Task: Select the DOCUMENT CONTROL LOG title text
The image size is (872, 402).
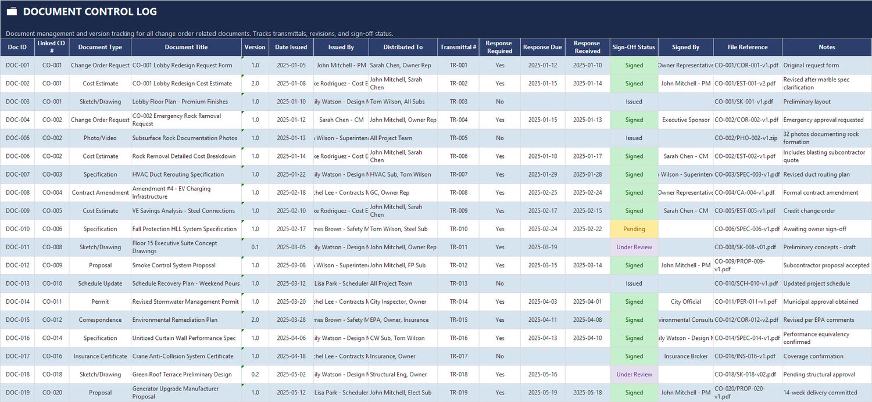Action: [x=90, y=12]
